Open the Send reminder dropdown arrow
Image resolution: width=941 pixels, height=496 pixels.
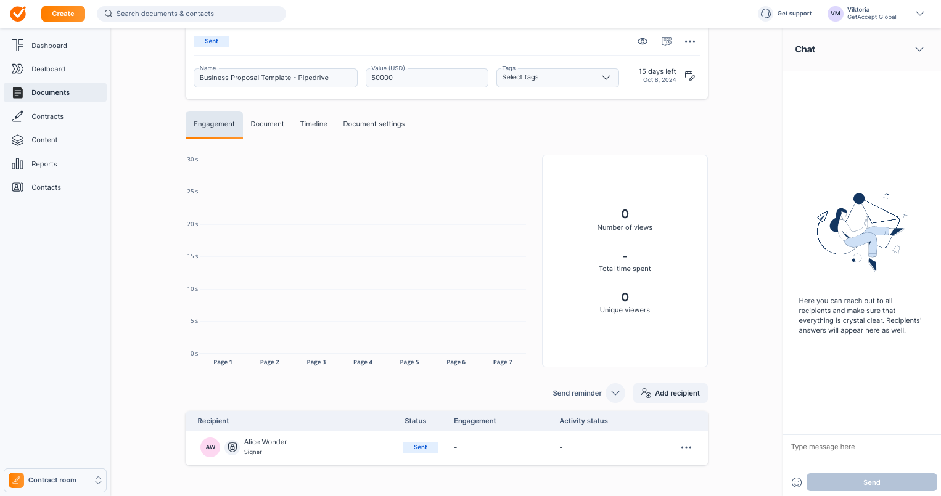pyautogui.click(x=615, y=393)
